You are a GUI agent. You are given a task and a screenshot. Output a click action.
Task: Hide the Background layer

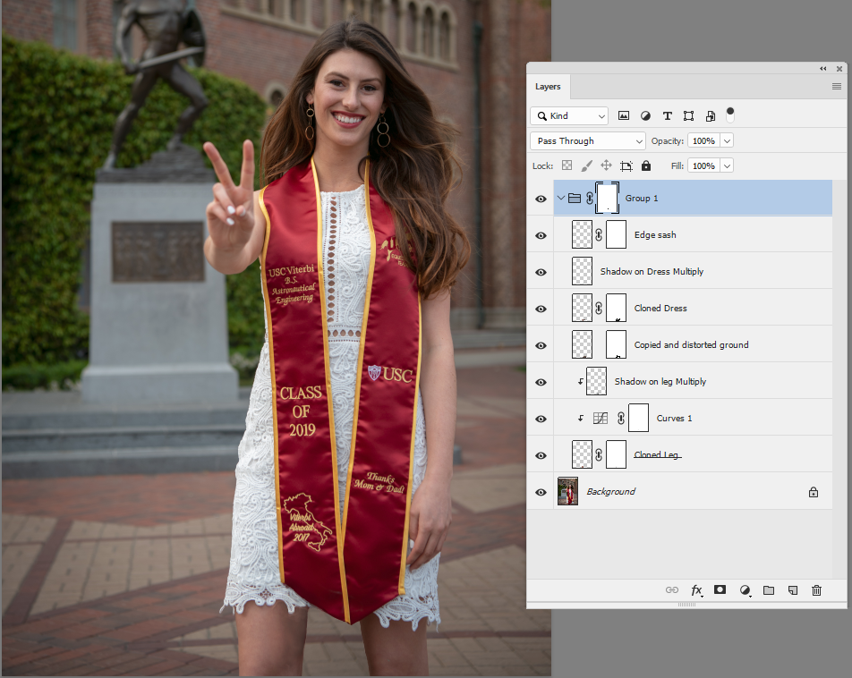point(541,492)
